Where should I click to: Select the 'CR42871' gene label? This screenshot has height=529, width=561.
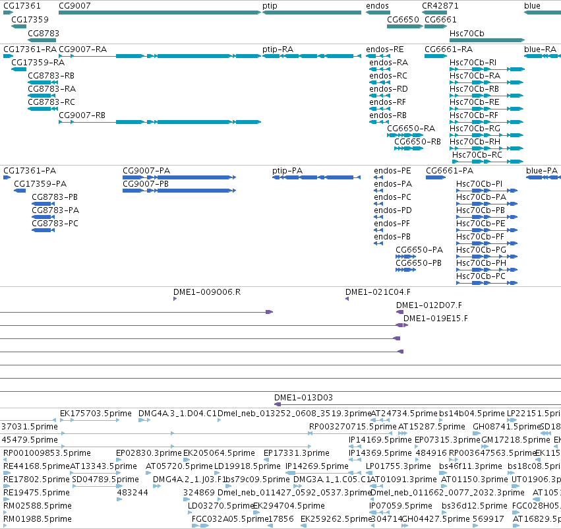[x=440, y=6]
